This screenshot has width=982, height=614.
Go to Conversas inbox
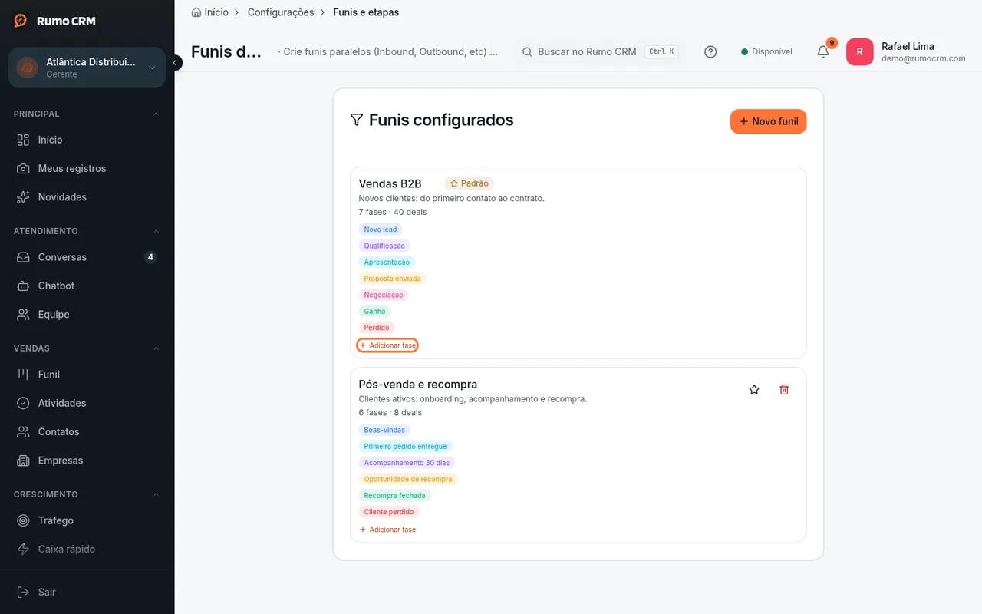[x=87, y=257]
